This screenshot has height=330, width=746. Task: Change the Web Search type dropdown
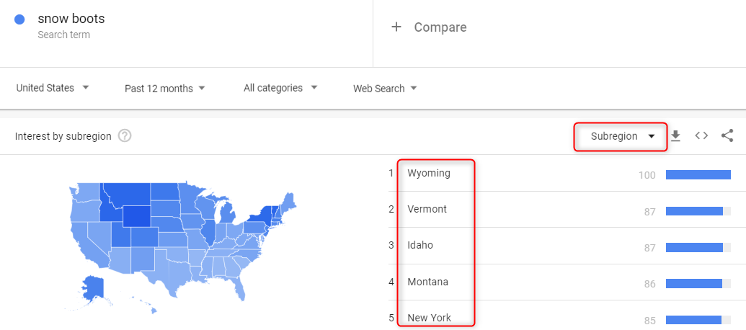pos(385,89)
